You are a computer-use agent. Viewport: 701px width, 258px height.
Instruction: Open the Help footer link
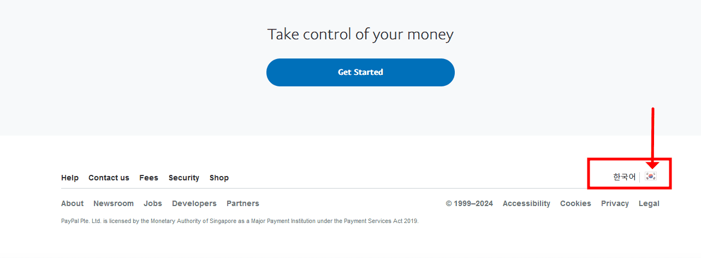(x=70, y=178)
